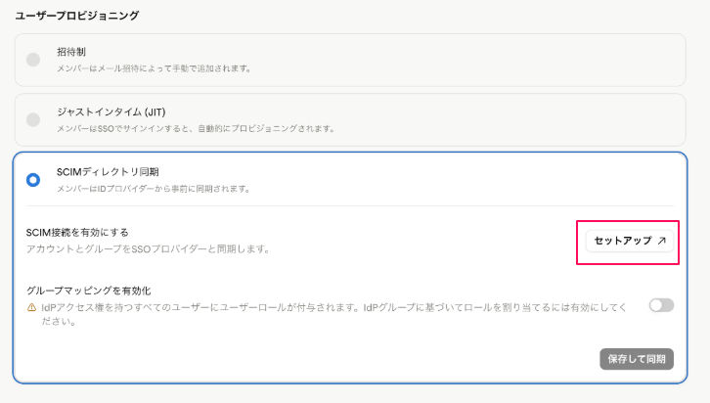Viewport: 710px width, 403px height.
Task: Click the メンバーはメール招待によって手動で追加されます description
Action: click(154, 68)
